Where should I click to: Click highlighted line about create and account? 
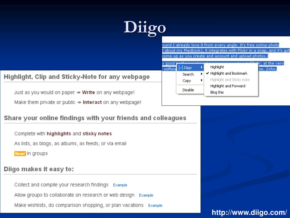pyautogui.click(x=215, y=56)
